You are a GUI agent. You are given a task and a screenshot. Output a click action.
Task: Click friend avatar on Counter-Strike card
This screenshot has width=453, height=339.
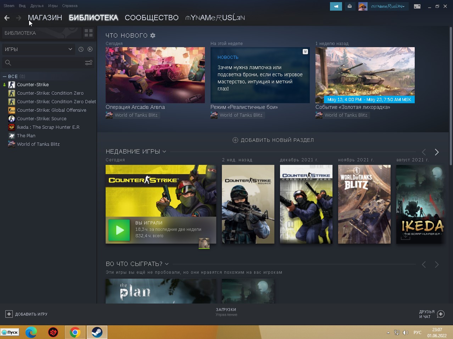(204, 243)
